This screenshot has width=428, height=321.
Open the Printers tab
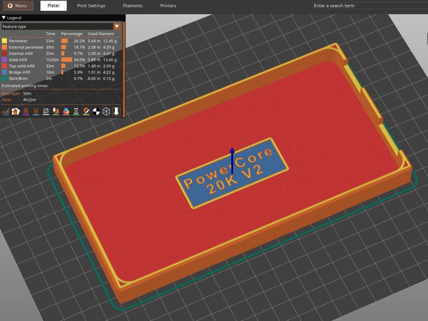(168, 6)
